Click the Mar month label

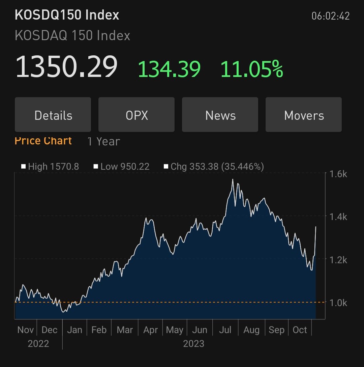click(x=125, y=330)
